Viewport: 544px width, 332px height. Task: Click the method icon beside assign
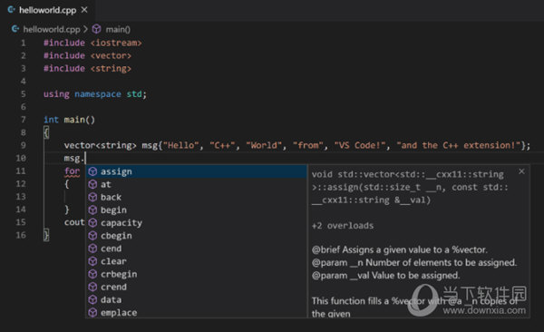[x=92, y=171]
